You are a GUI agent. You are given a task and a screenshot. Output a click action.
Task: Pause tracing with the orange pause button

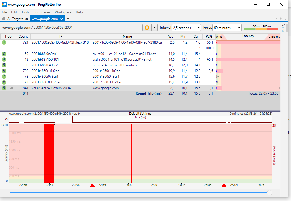pos(147,28)
